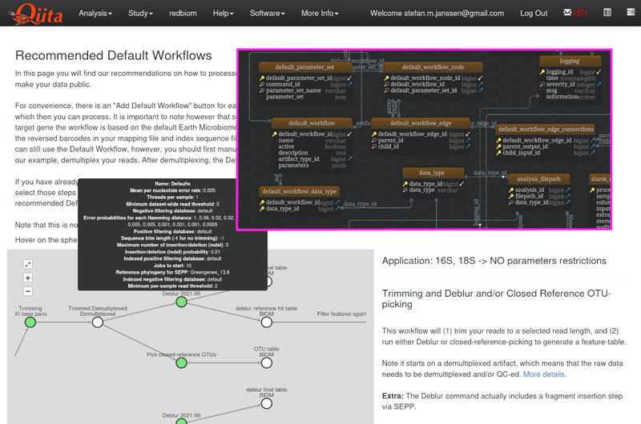
Task: Open the Study dropdown menu
Action: click(x=140, y=13)
